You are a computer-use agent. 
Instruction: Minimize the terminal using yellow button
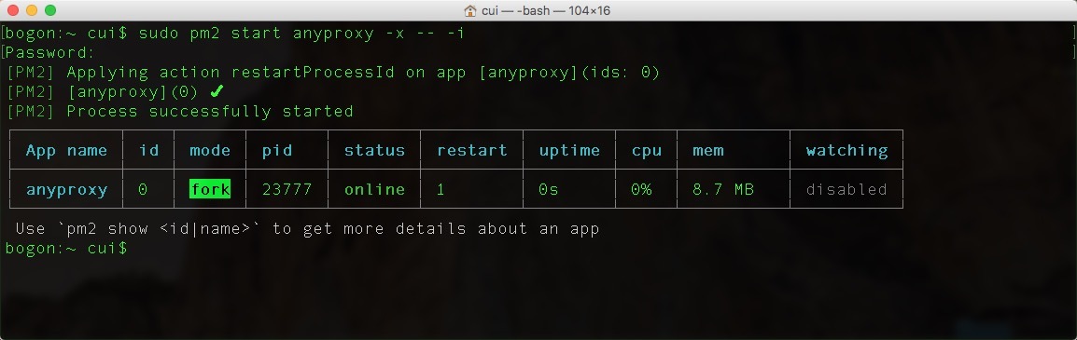pyautogui.click(x=32, y=10)
